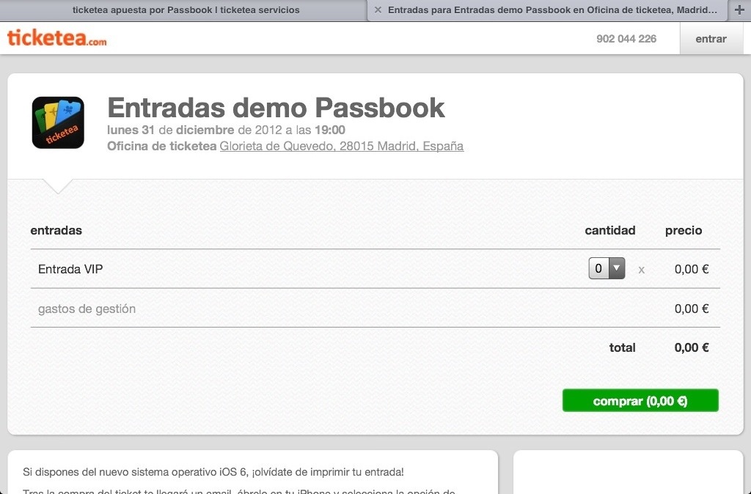
Task: Click the 902 044 226 phone number
Action: click(626, 39)
